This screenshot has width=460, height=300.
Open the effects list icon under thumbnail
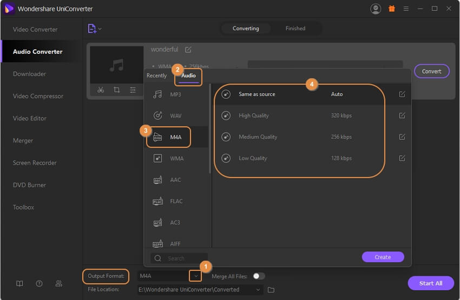133,90
